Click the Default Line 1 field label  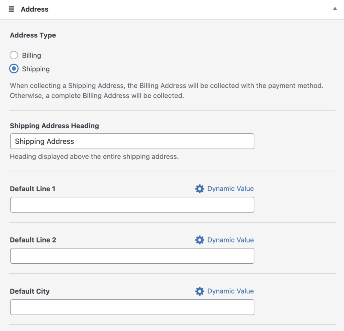[33, 189]
